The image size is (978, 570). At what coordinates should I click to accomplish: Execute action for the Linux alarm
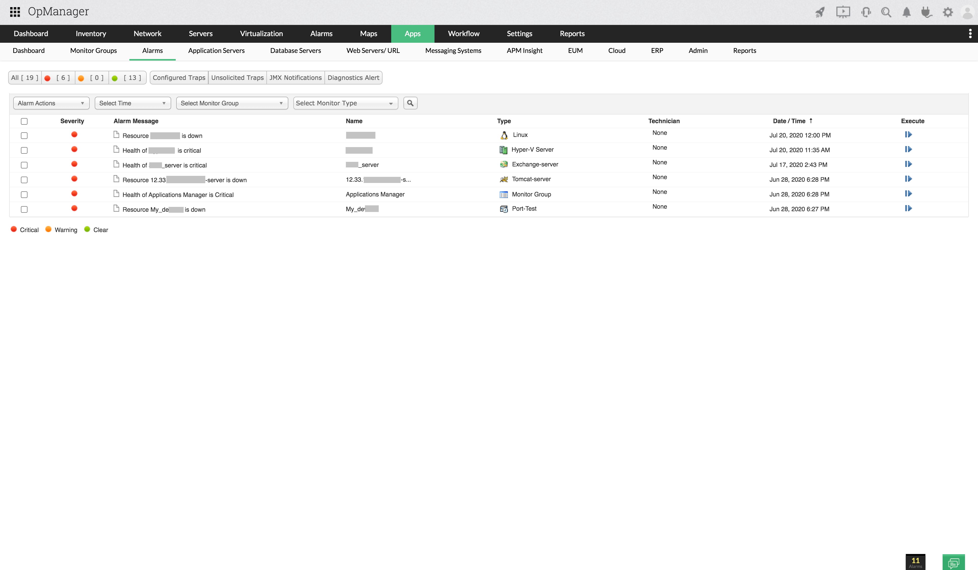click(908, 135)
